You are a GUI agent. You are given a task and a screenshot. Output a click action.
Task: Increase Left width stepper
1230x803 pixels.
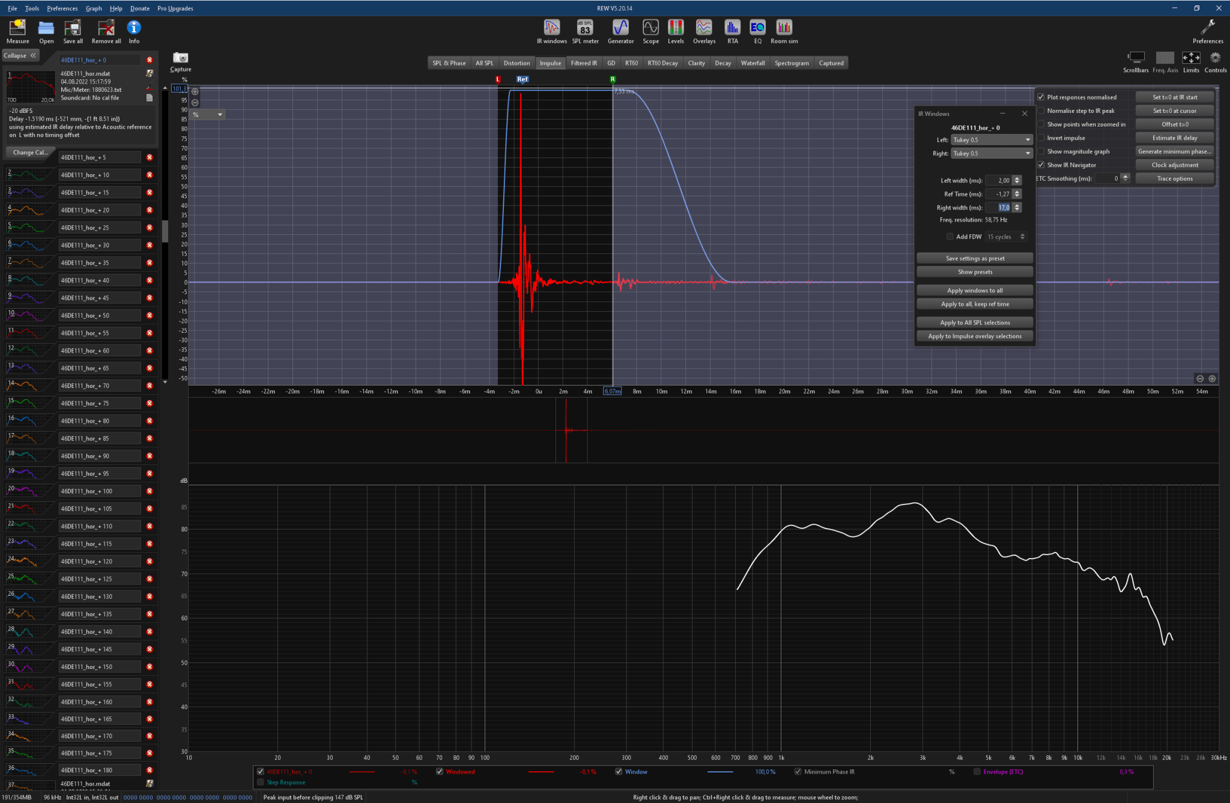(1016, 178)
